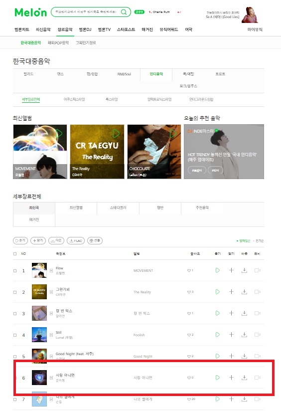
Task: Open the 장르음악 top menu item
Action: click(65, 29)
